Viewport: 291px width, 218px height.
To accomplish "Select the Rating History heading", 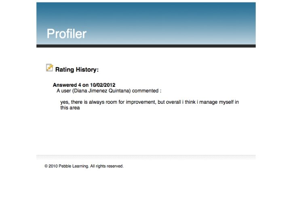I will point(77,70).
